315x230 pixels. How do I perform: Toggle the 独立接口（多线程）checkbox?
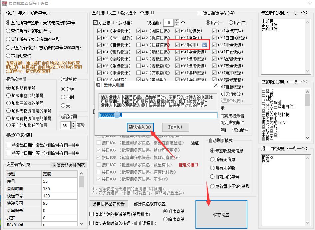(95, 22)
